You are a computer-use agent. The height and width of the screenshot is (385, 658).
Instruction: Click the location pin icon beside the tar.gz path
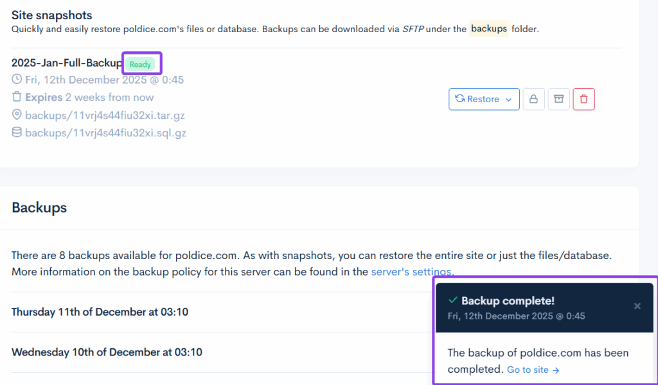click(17, 116)
